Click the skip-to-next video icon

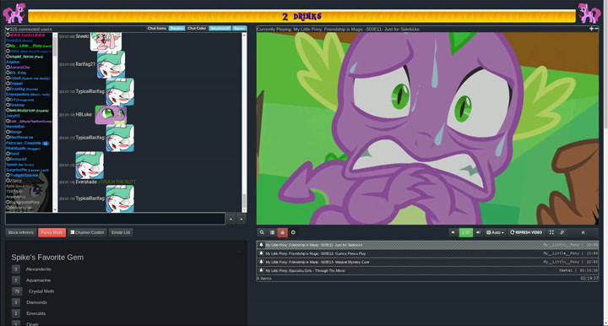(583, 232)
